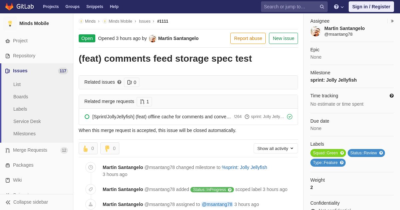This screenshot has height=210, width=400.
Task: Click the thumbs down reaction
Action: 110,148
